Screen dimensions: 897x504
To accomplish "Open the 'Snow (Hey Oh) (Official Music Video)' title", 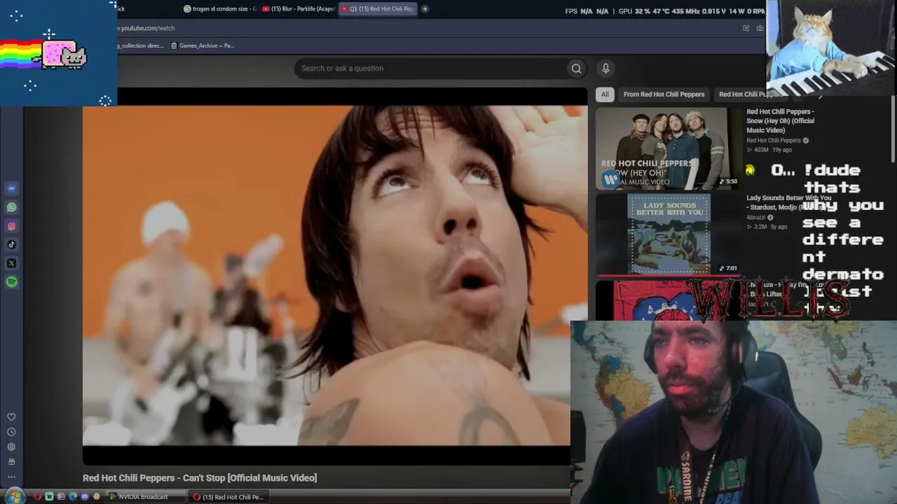I will click(780, 120).
